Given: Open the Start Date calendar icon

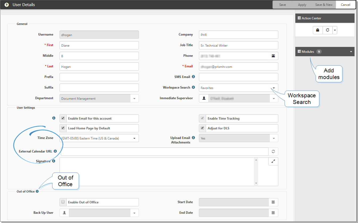Looking at the screenshot, I should coord(273,202).
